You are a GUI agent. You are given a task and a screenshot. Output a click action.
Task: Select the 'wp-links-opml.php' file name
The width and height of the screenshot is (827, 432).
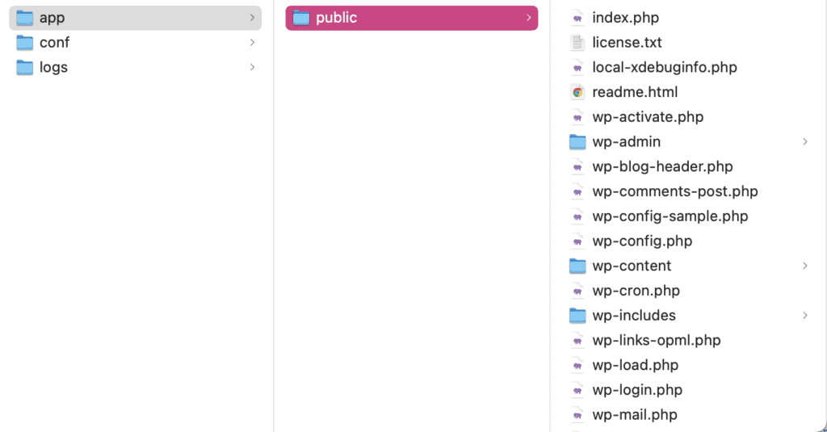(657, 341)
